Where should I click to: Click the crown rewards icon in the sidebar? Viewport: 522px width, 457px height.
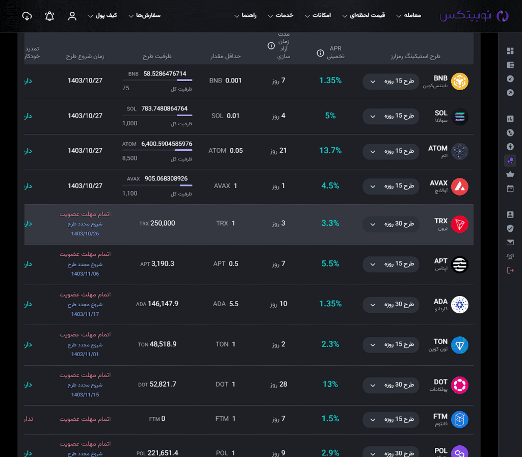click(x=510, y=175)
